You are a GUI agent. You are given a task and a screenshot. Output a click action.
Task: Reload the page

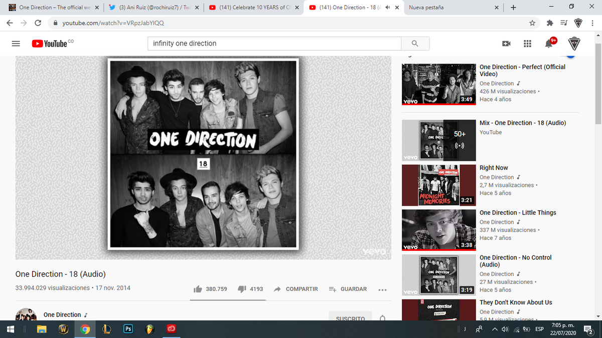(x=38, y=23)
